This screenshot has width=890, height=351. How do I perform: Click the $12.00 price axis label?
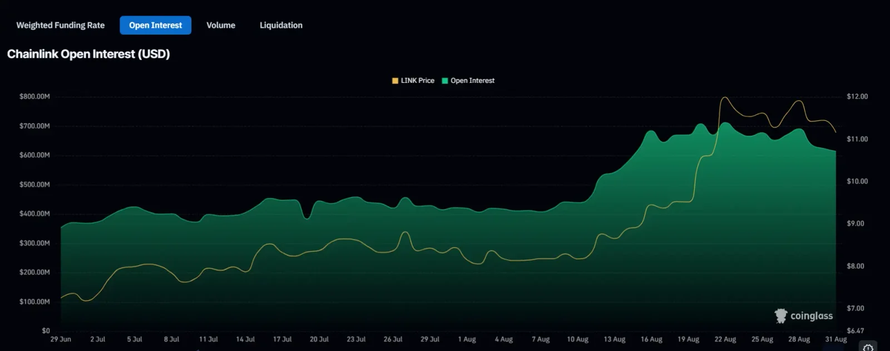[x=857, y=97]
